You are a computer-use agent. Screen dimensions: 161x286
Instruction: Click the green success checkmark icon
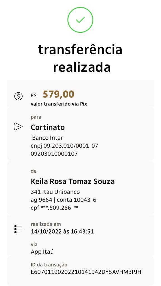point(80,20)
